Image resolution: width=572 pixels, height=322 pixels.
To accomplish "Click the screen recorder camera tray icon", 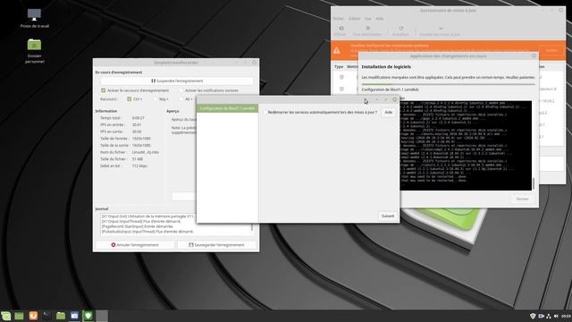I will pyautogui.click(x=541, y=316).
